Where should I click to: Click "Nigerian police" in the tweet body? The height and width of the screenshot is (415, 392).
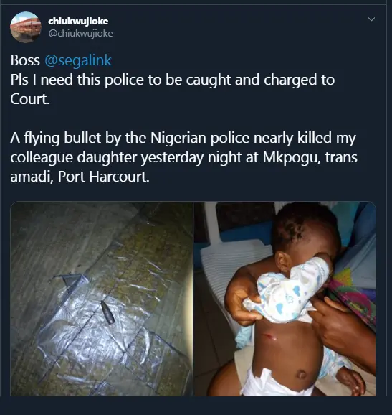(x=200, y=138)
